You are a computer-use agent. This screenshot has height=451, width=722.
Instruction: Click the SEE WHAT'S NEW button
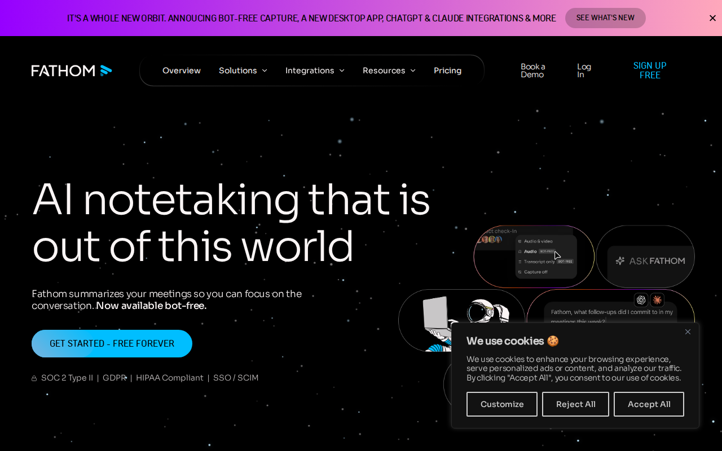pyautogui.click(x=605, y=18)
